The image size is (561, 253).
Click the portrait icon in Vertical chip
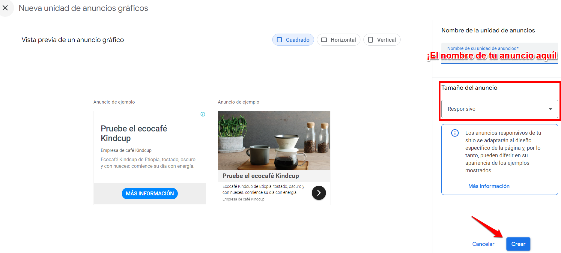click(371, 40)
